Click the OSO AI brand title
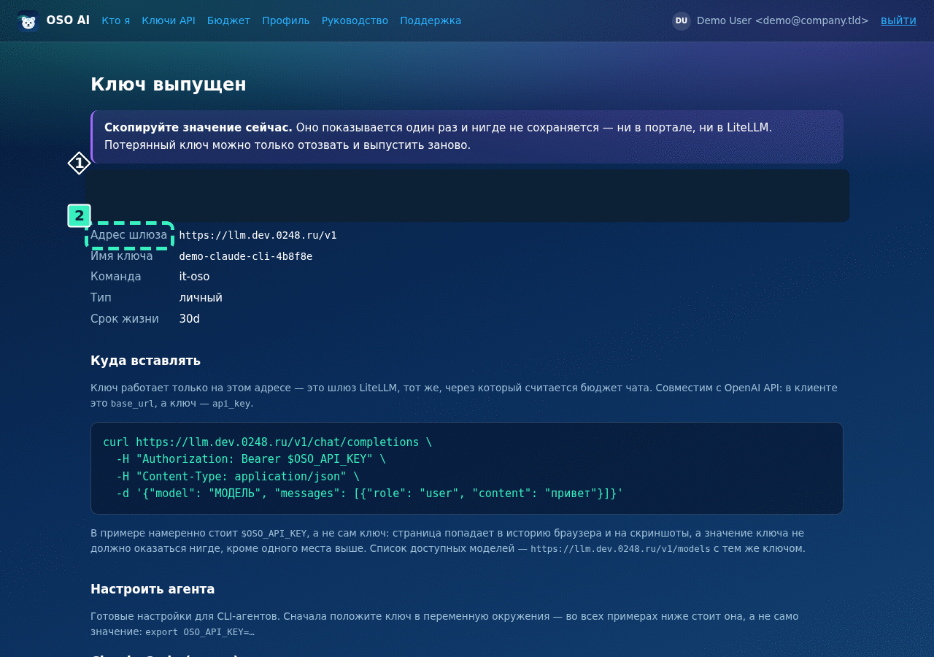The height and width of the screenshot is (657, 934). coord(68,20)
